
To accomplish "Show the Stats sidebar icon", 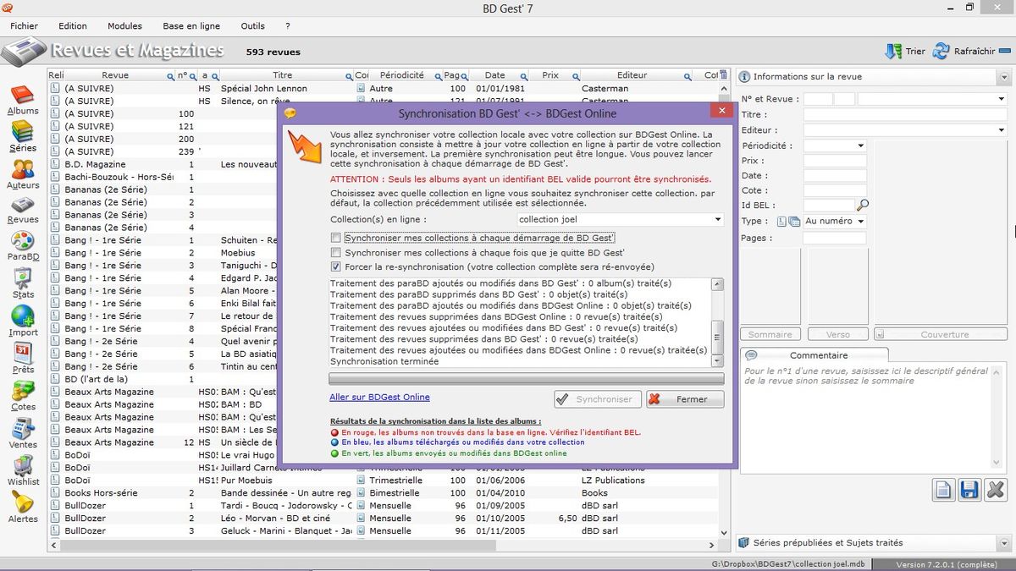I will pos(23,281).
